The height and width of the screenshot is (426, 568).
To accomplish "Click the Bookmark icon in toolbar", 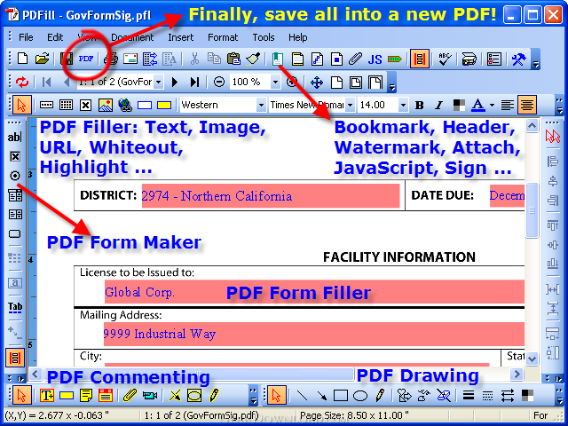I will pos(278,59).
